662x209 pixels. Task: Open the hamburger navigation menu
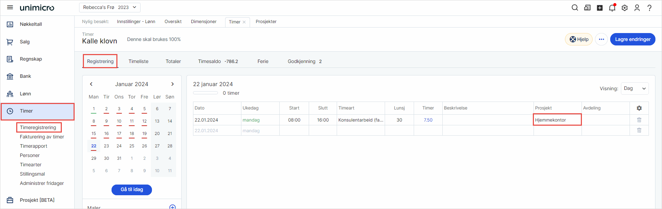click(x=10, y=8)
